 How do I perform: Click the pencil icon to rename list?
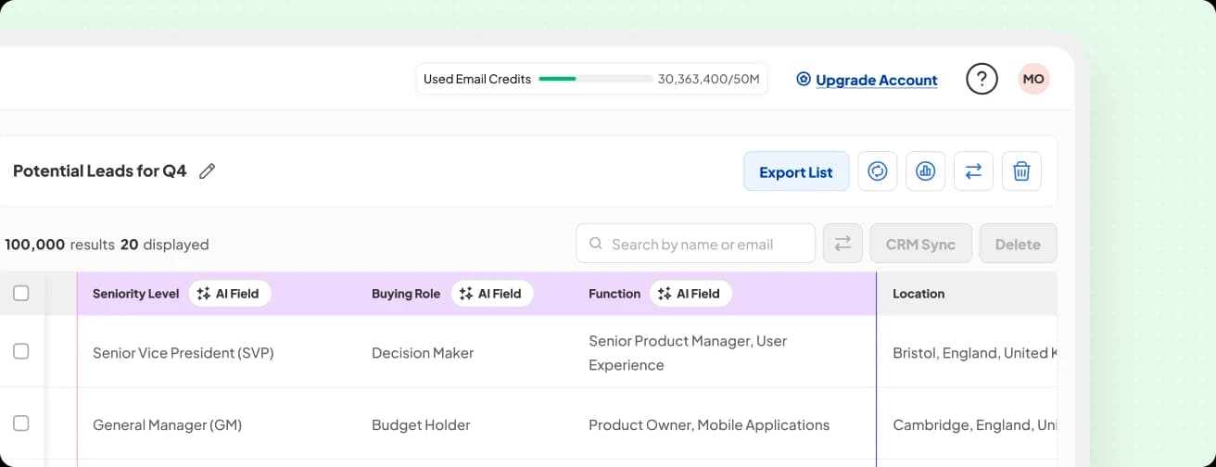(x=208, y=171)
